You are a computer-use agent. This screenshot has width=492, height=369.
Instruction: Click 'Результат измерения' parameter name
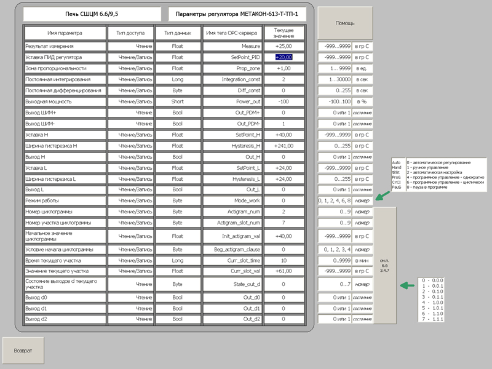(x=65, y=46)
